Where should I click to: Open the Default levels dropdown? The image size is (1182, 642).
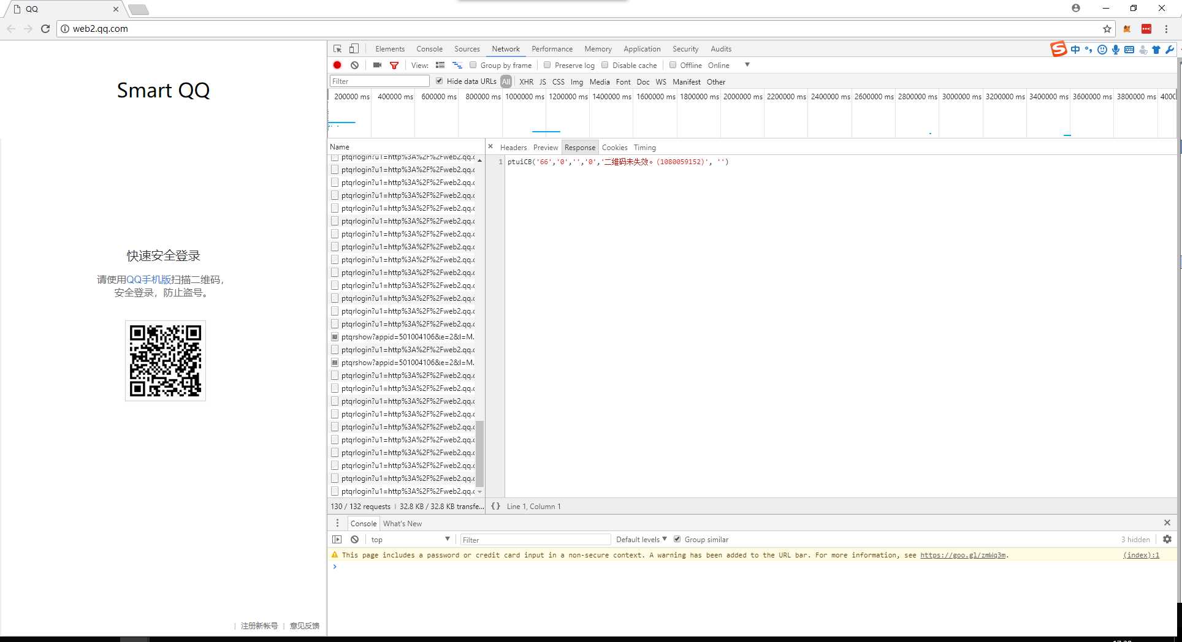(641, 539)
